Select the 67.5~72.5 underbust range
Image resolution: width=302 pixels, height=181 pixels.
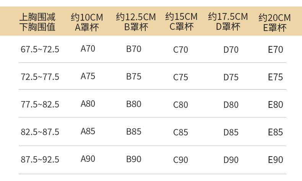coord(40,49)
